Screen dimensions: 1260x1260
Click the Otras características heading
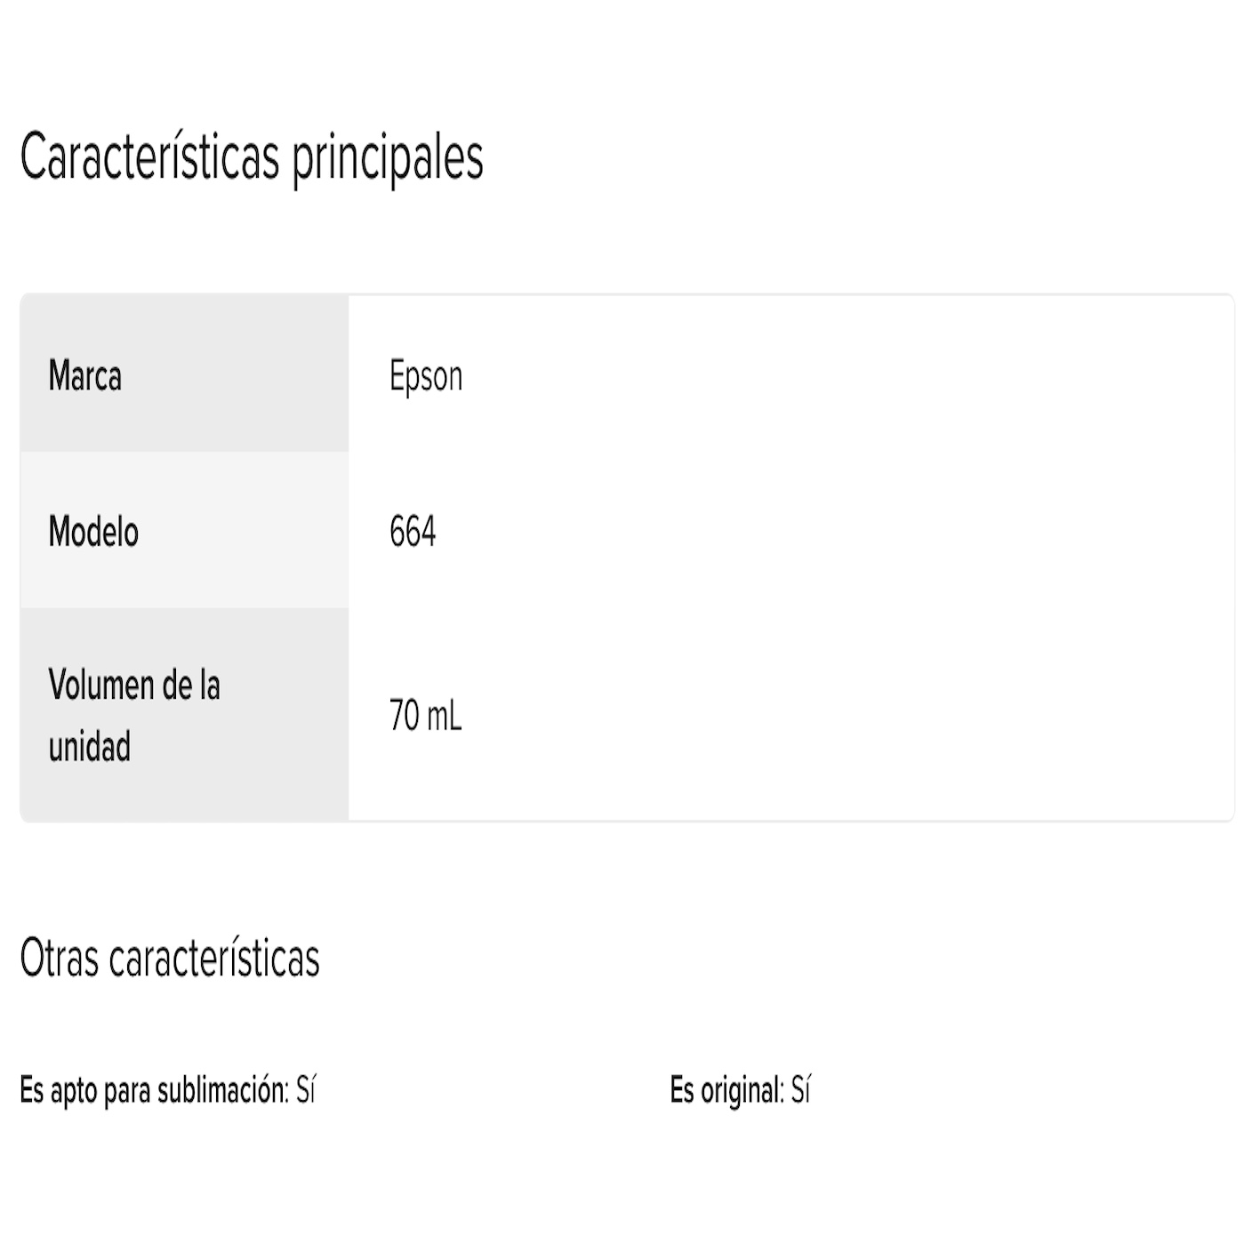pos(170,959)
